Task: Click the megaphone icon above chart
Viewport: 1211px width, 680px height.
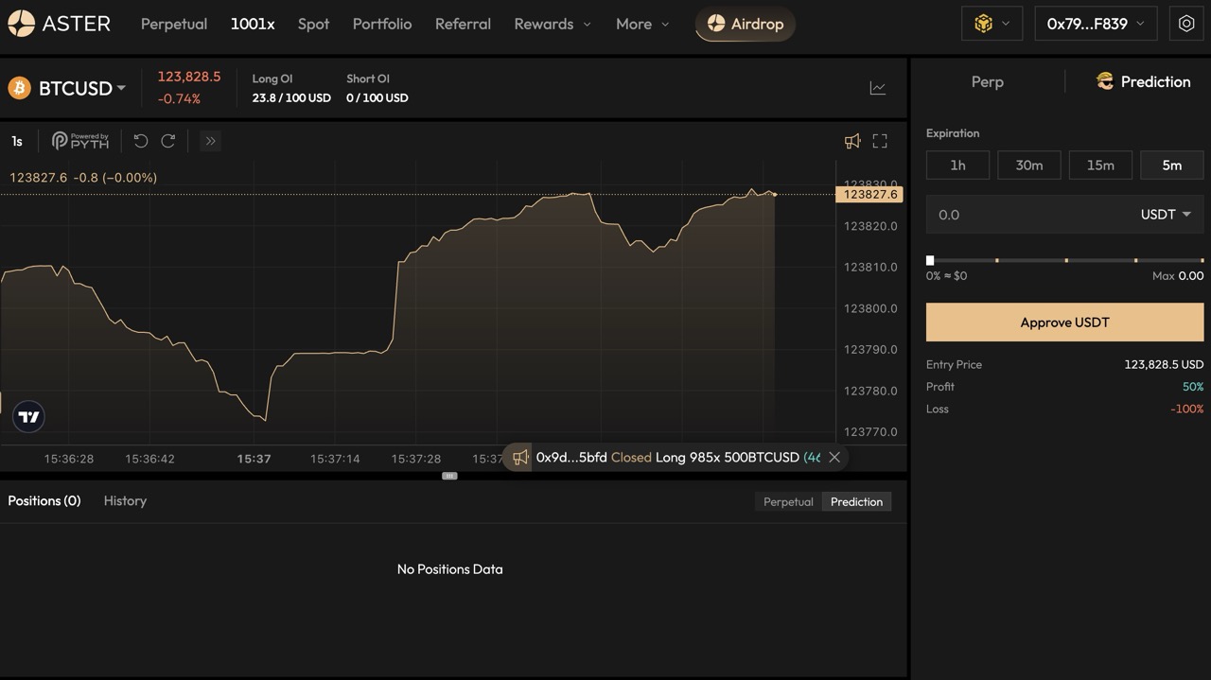Action: 852,141
